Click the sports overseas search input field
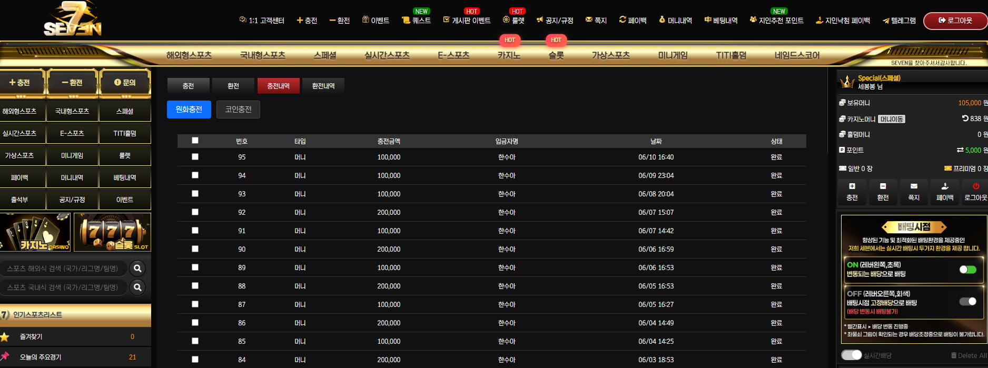 click(x=63, y=268)
